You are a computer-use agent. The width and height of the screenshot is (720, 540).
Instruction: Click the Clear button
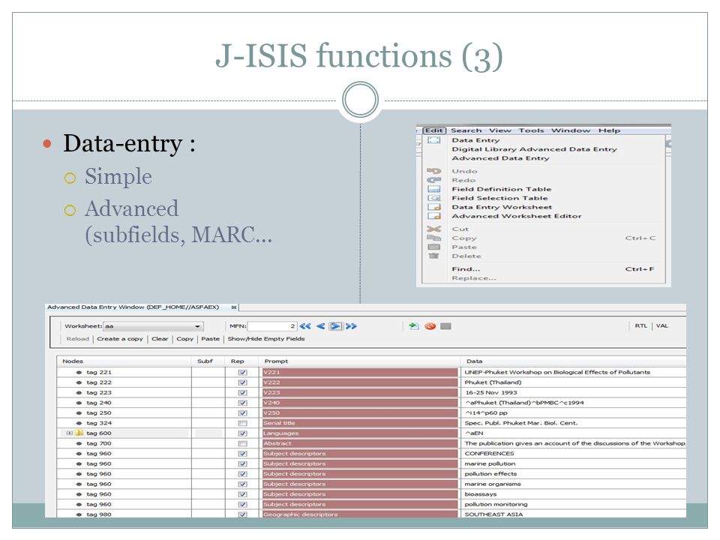click(x=160, y=339)
